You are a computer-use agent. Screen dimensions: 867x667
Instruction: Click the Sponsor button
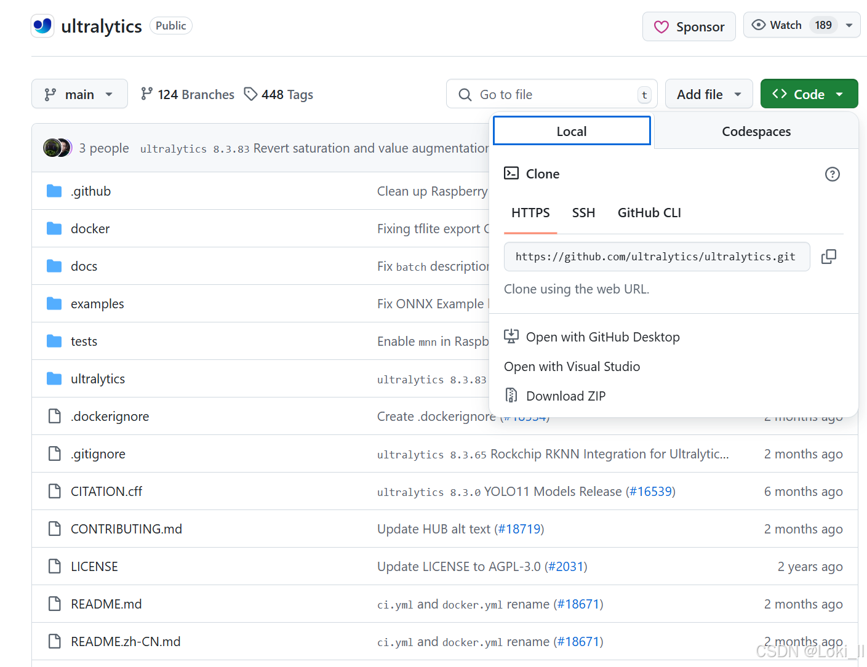[x=689, y=26]
